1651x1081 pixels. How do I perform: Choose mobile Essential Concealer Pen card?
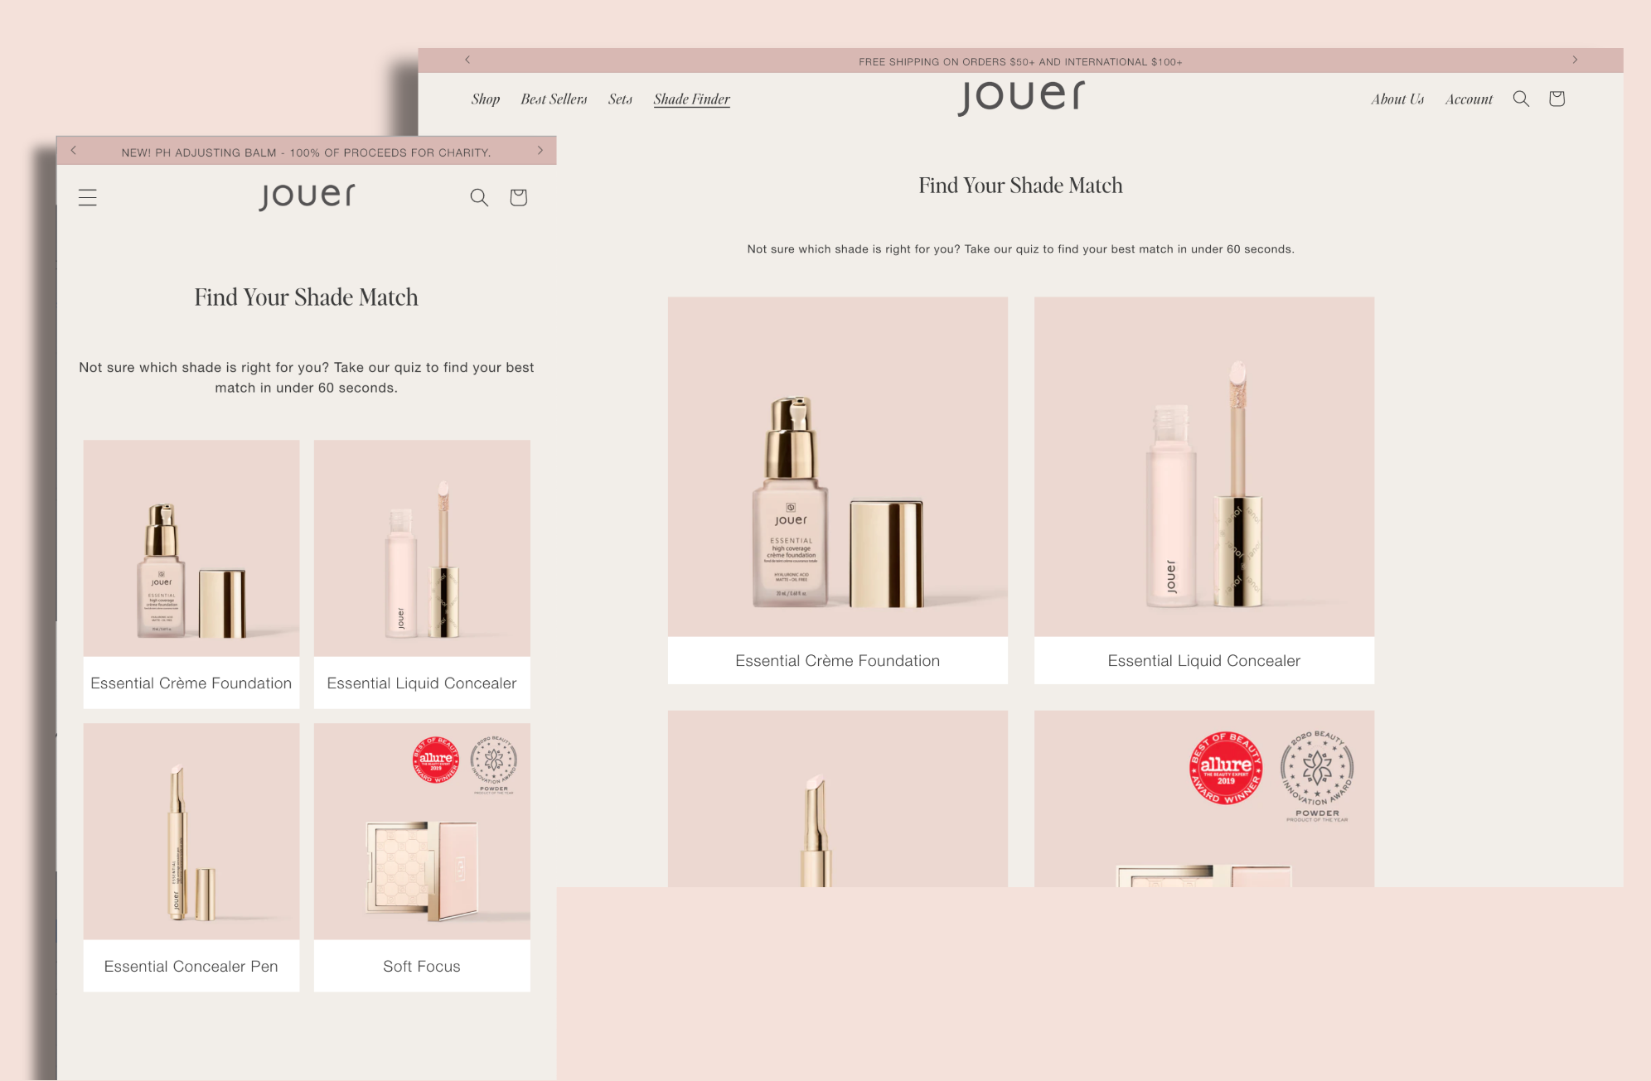pyautogui.click(x=191, y=857)
